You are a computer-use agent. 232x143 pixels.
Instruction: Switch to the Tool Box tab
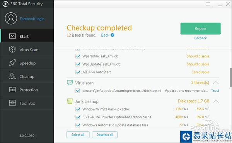click(x=27, y=103)
